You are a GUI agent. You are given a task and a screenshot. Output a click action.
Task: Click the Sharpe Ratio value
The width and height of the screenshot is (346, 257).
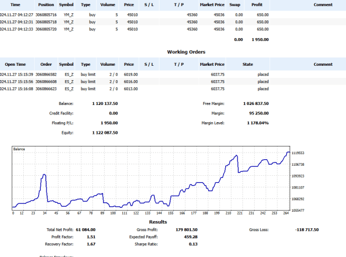[193, 244]
